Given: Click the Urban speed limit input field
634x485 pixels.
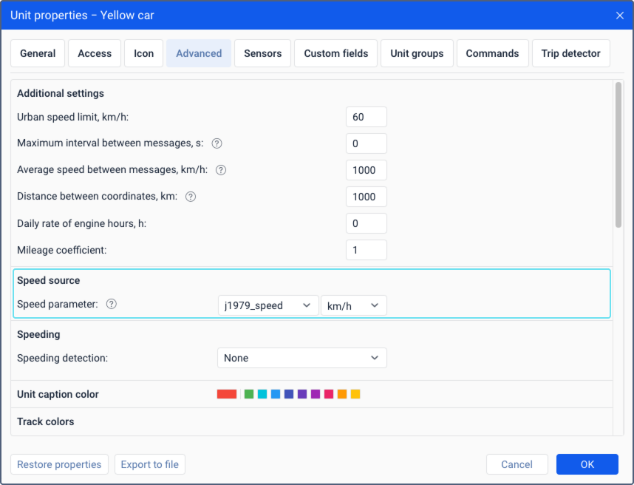Looking at the screenshot, I should coord(366,117).
